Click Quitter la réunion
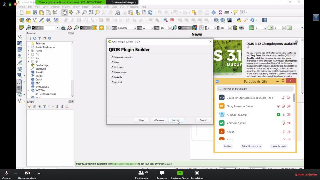 pos(306,174)
